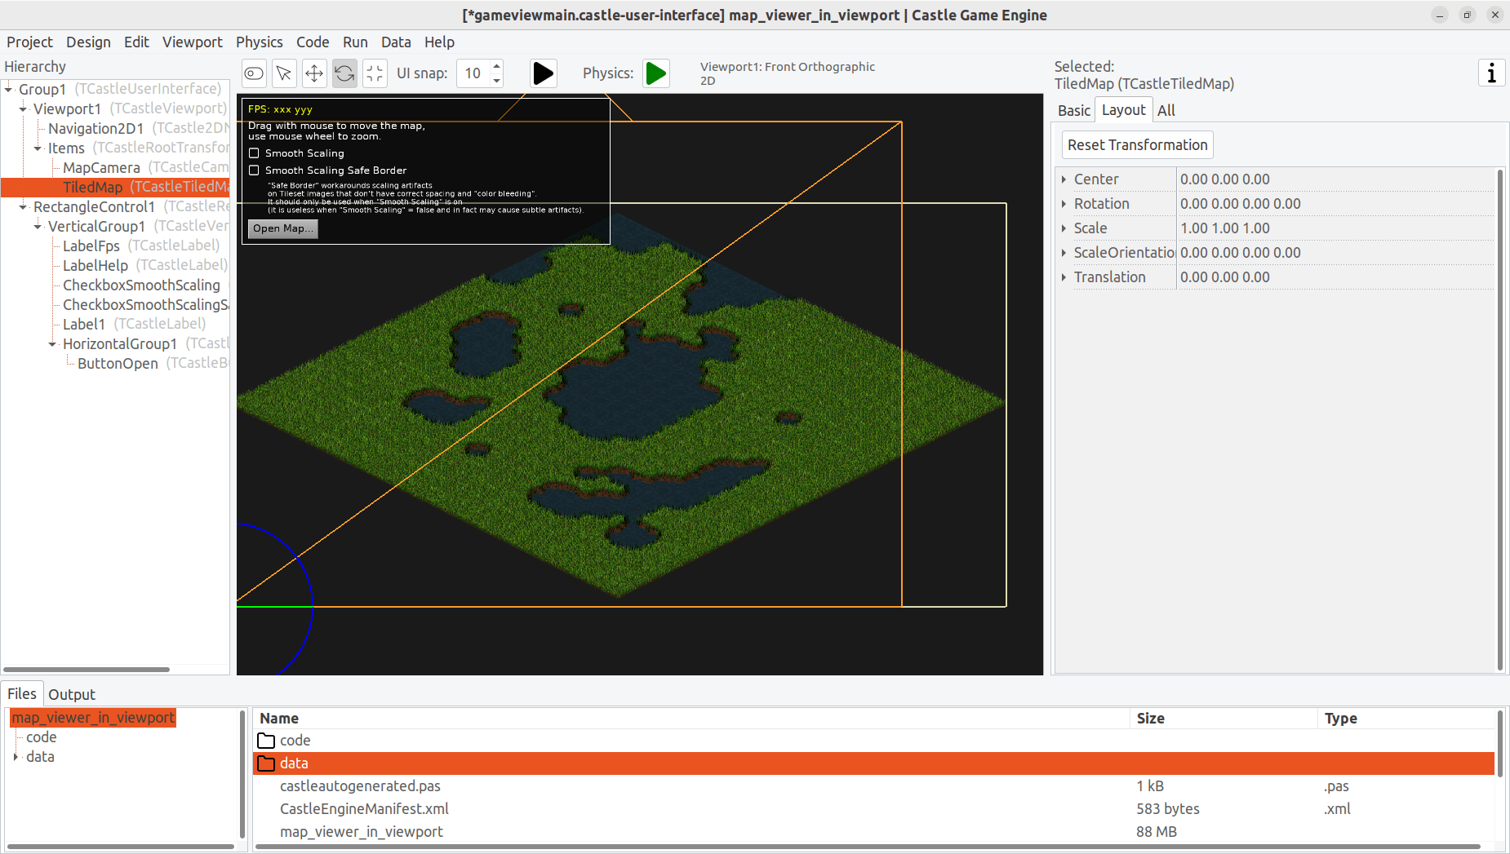Open the Physics menu
The image size is (1510, 854).
pyautogui.click(x=259, y=42)
